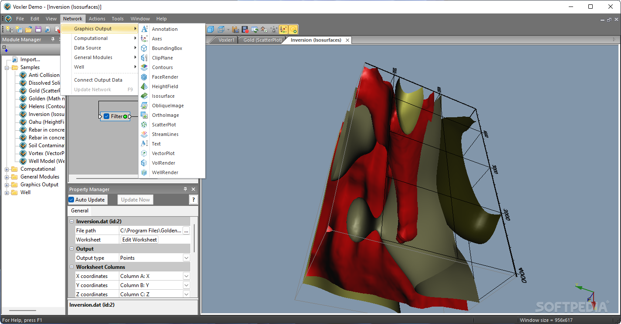Toggle the Auto Update checkbox

tap(71, 200)
